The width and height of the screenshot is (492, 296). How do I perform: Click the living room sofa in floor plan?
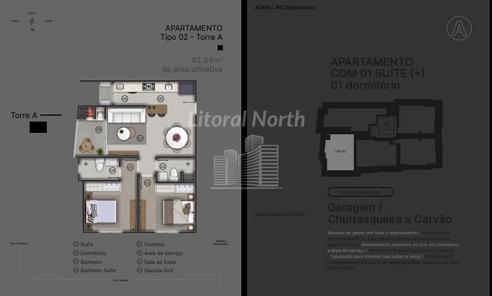(126, 115)
